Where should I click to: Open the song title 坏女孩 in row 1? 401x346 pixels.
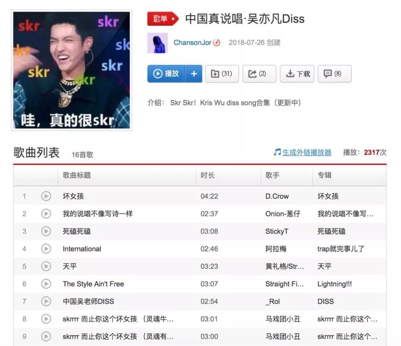[74, 196]
